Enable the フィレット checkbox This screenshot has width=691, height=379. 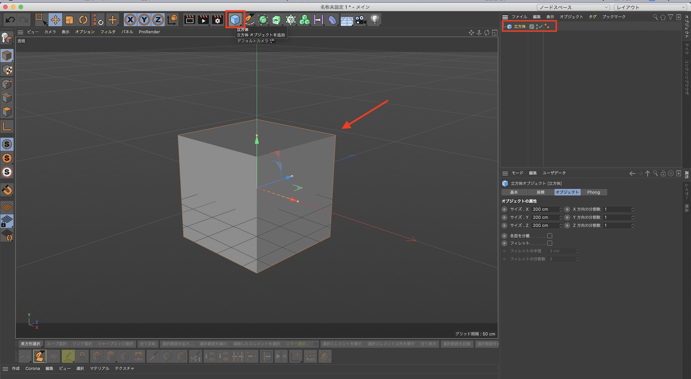pos(550,243)
